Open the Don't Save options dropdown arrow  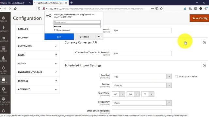click(x=99, y=37)
